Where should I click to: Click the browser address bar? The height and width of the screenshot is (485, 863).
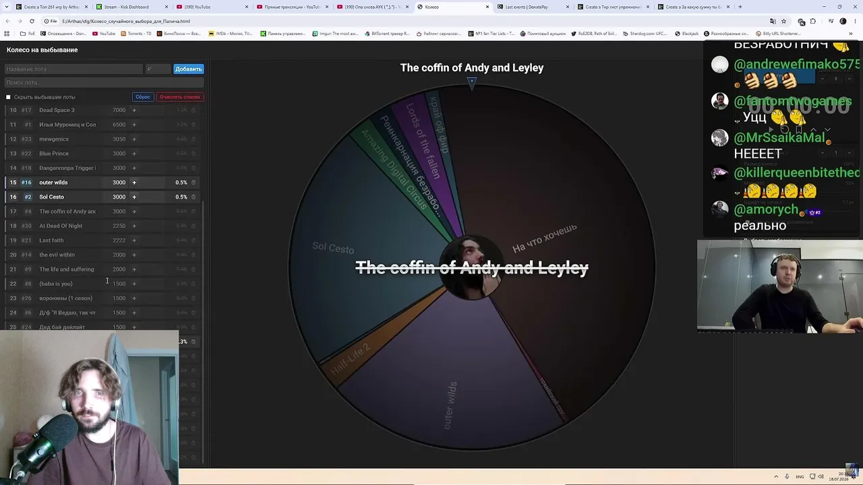point(405,21)
